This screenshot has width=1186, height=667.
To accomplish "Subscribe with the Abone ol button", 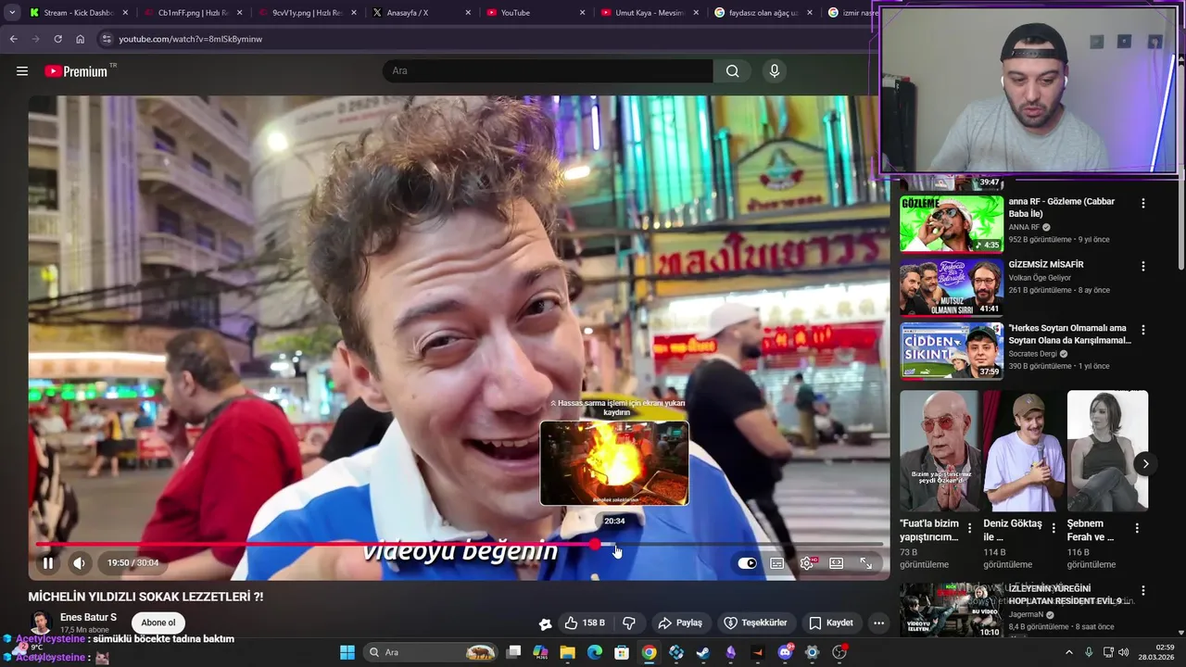I will tap(158, 623).
